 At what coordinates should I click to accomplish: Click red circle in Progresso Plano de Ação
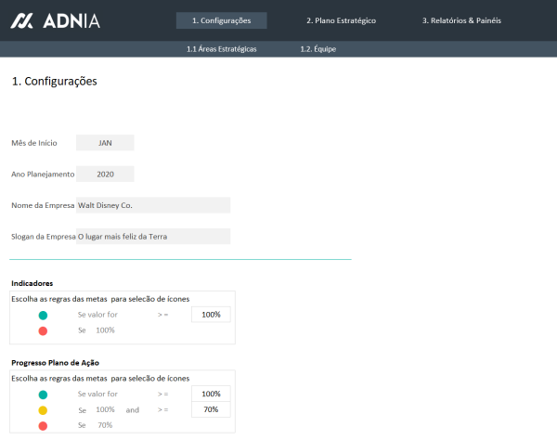tap(43, 425)
